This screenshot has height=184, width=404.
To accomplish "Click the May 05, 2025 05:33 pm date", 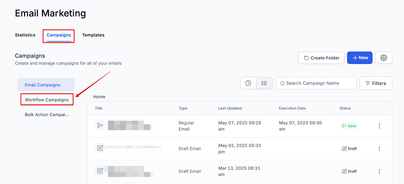I will pos(240,149).
